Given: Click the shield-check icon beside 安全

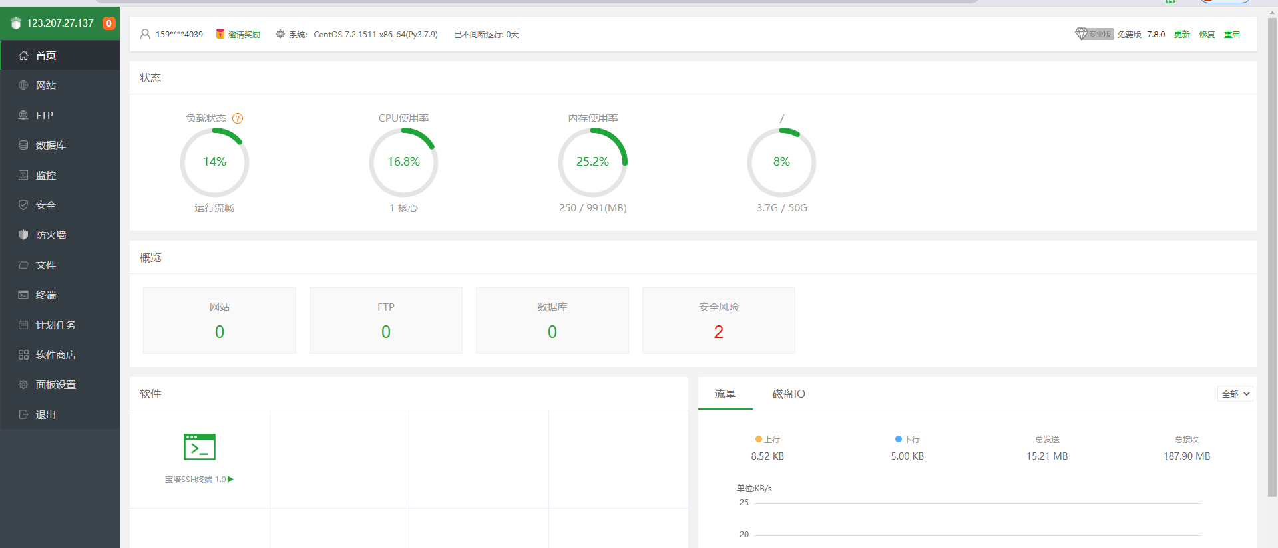Looking at the screenshot, I should point(23,205).
